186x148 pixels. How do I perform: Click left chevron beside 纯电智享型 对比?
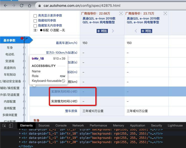tap(136, 31)
